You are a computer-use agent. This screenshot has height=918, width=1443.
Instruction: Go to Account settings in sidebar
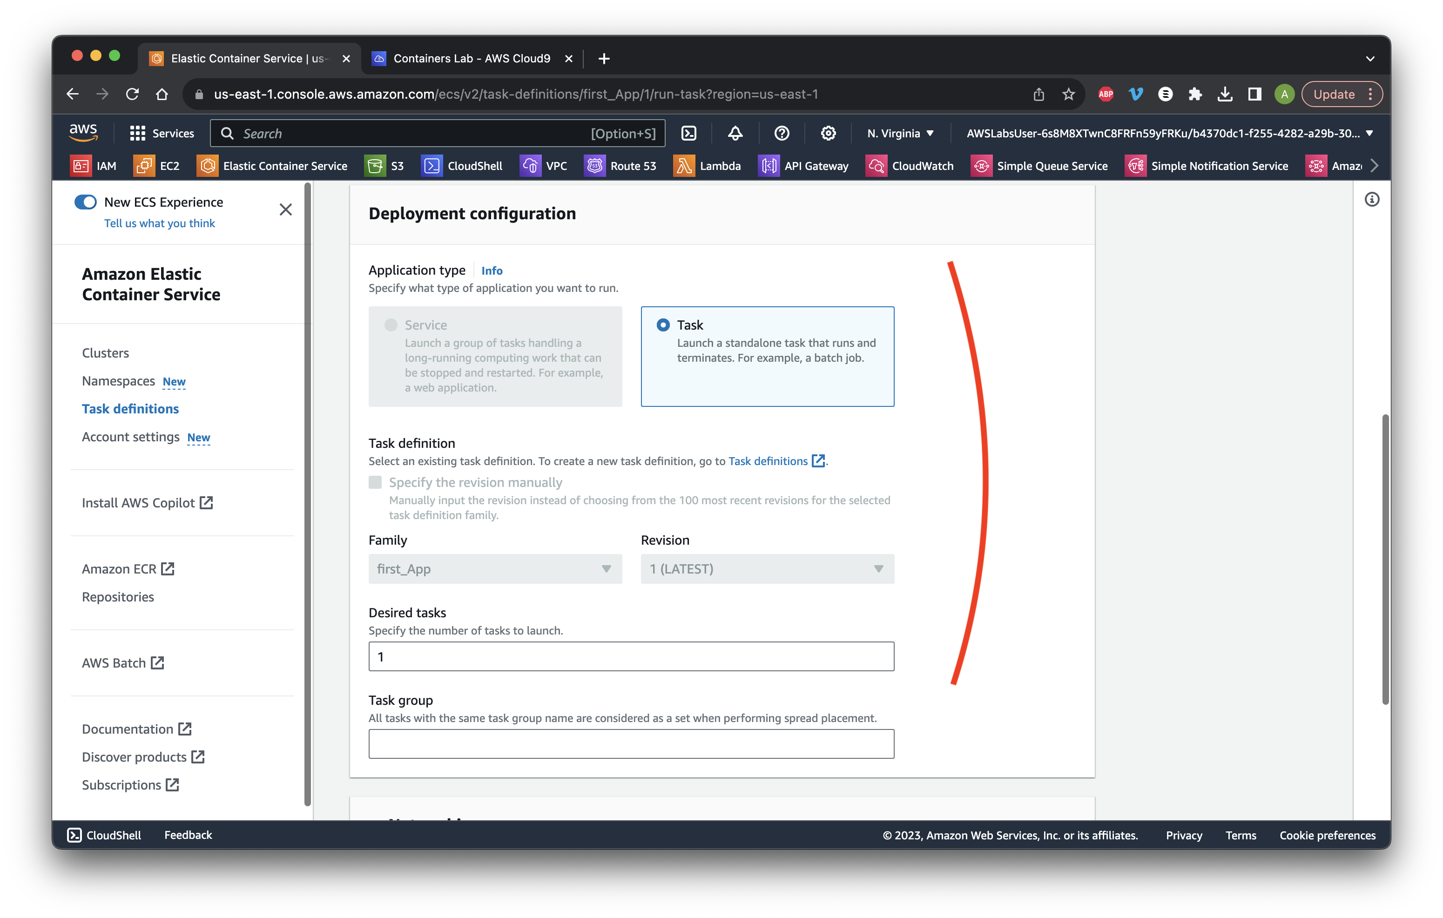pos(130,437)
